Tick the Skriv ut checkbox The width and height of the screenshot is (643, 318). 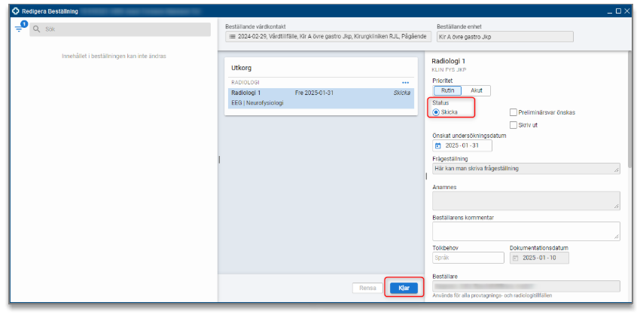(513, 124)
